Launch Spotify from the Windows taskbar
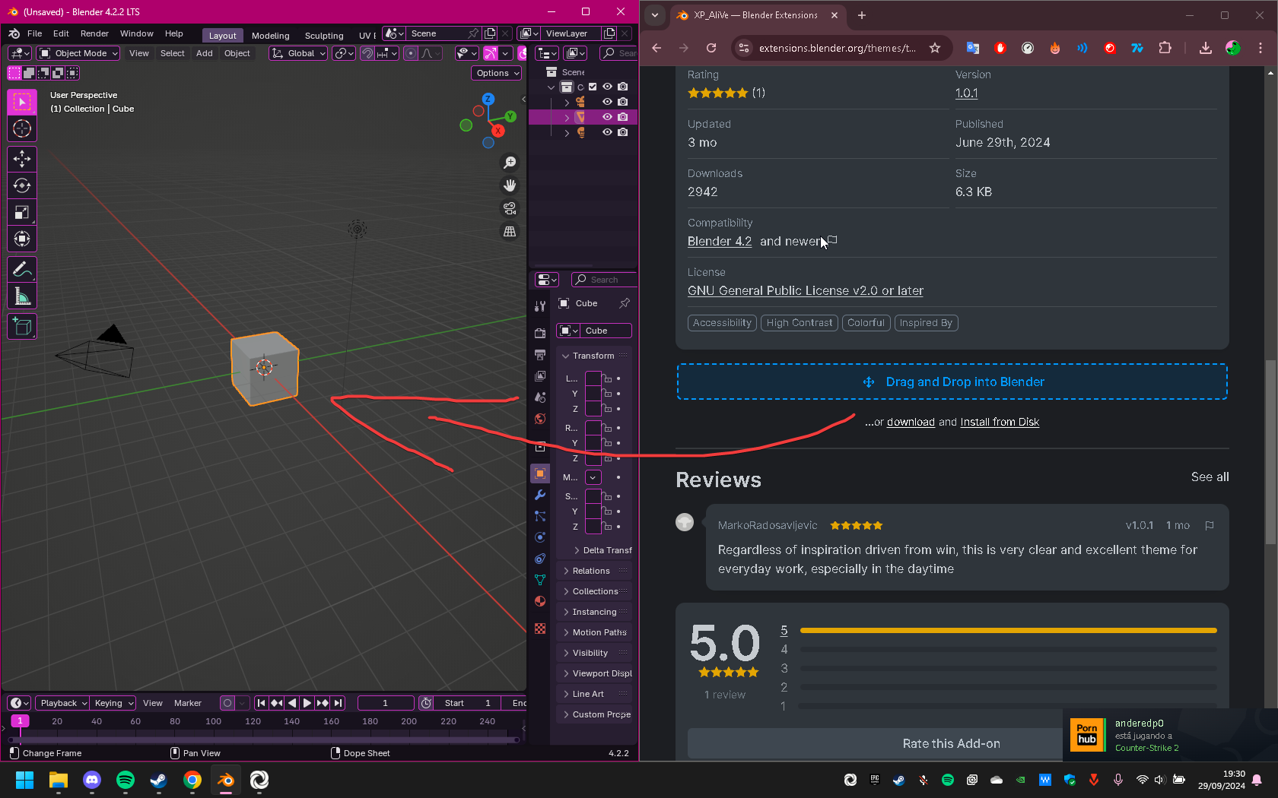Image resolution: width=1278 pixels, height=798 pixels. pos(126,780)
